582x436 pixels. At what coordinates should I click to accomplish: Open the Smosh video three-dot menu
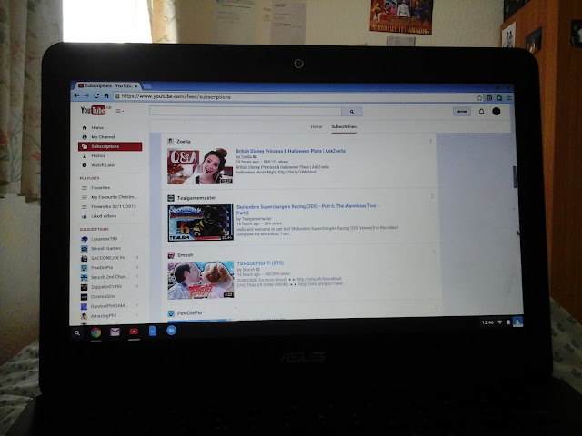click(x=434, y=252)
